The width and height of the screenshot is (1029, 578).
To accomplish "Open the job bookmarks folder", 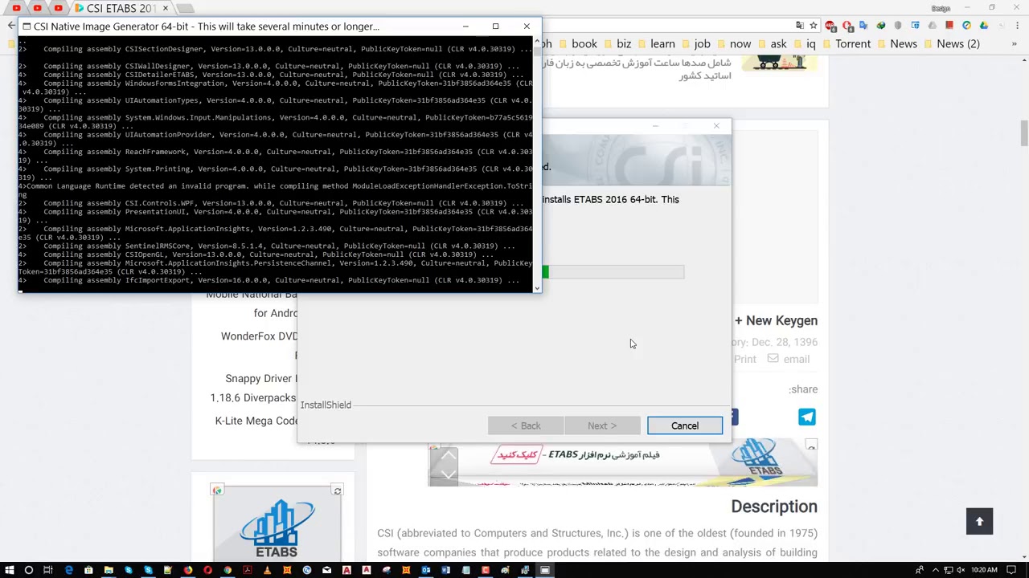I will [695, 43].
